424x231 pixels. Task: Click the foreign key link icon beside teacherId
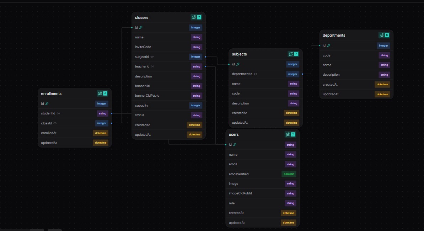tap(152, 66)
